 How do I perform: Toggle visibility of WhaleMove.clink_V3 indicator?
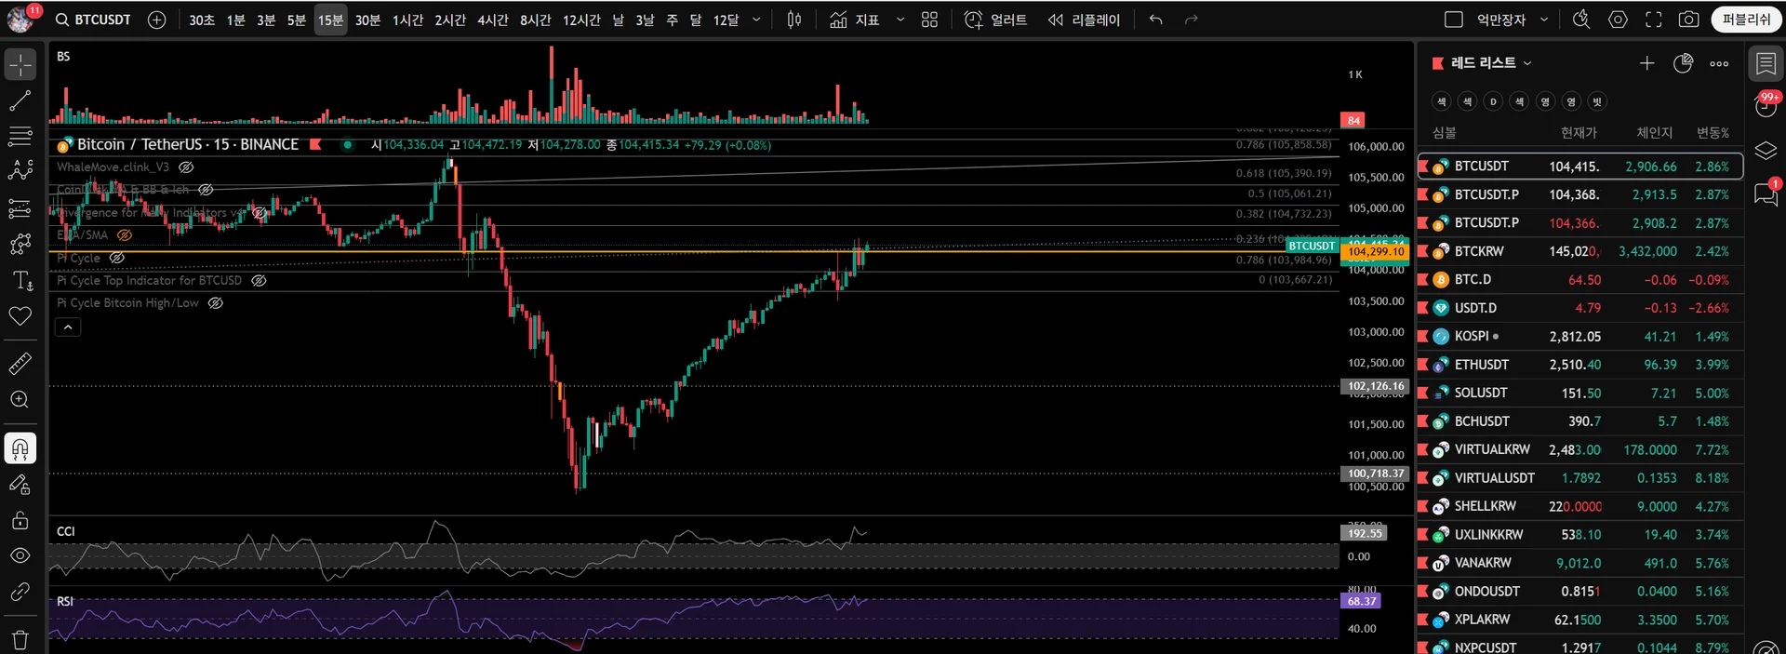(x=186, y=167)
